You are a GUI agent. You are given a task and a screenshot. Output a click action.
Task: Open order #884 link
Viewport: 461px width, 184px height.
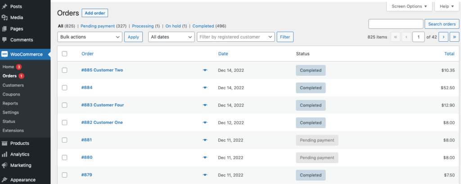[87, 88]
